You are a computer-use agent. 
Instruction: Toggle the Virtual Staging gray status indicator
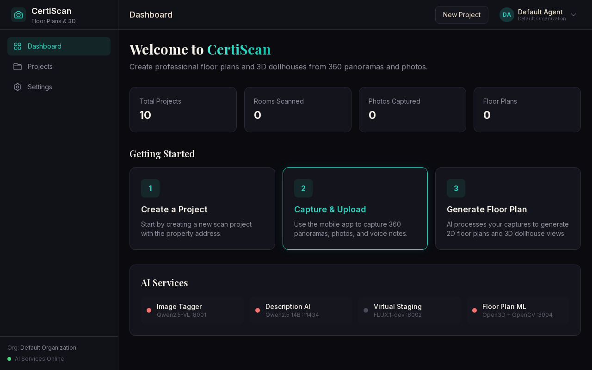(x=366, y=310)
